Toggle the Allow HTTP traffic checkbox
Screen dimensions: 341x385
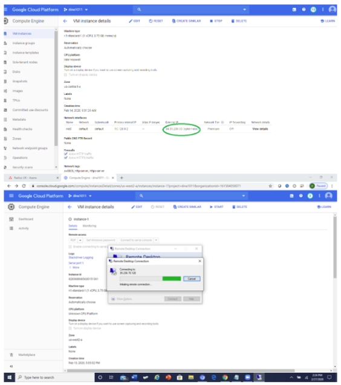(x=65, y=154)
